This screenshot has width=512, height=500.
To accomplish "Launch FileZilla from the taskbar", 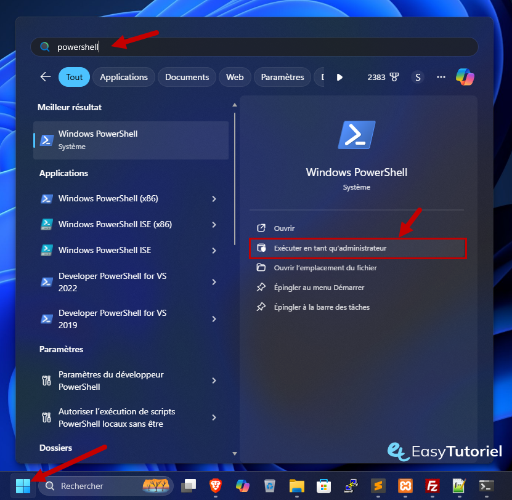I will tap(431, 486).
